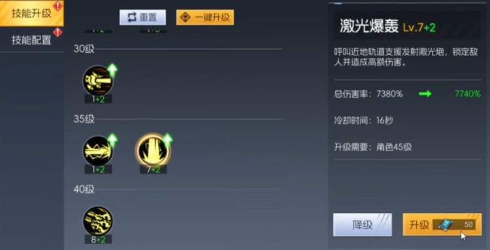Switch to the 技能配置 tab
490x250 pixels.
pyautogui.click(x=31, y=40)
